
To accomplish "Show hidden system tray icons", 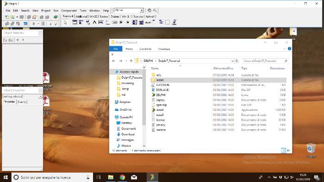I will 269,177.
